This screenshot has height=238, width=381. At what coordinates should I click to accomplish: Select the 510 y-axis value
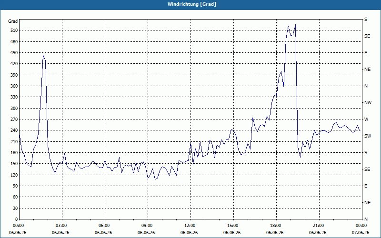tap(14, 30)
